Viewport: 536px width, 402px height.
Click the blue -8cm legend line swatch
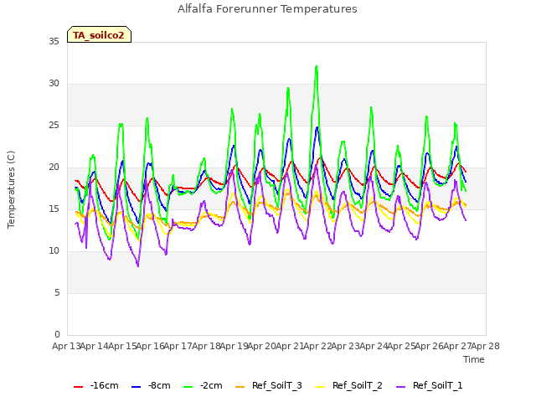pyautogui.click(x=136, y=387)
